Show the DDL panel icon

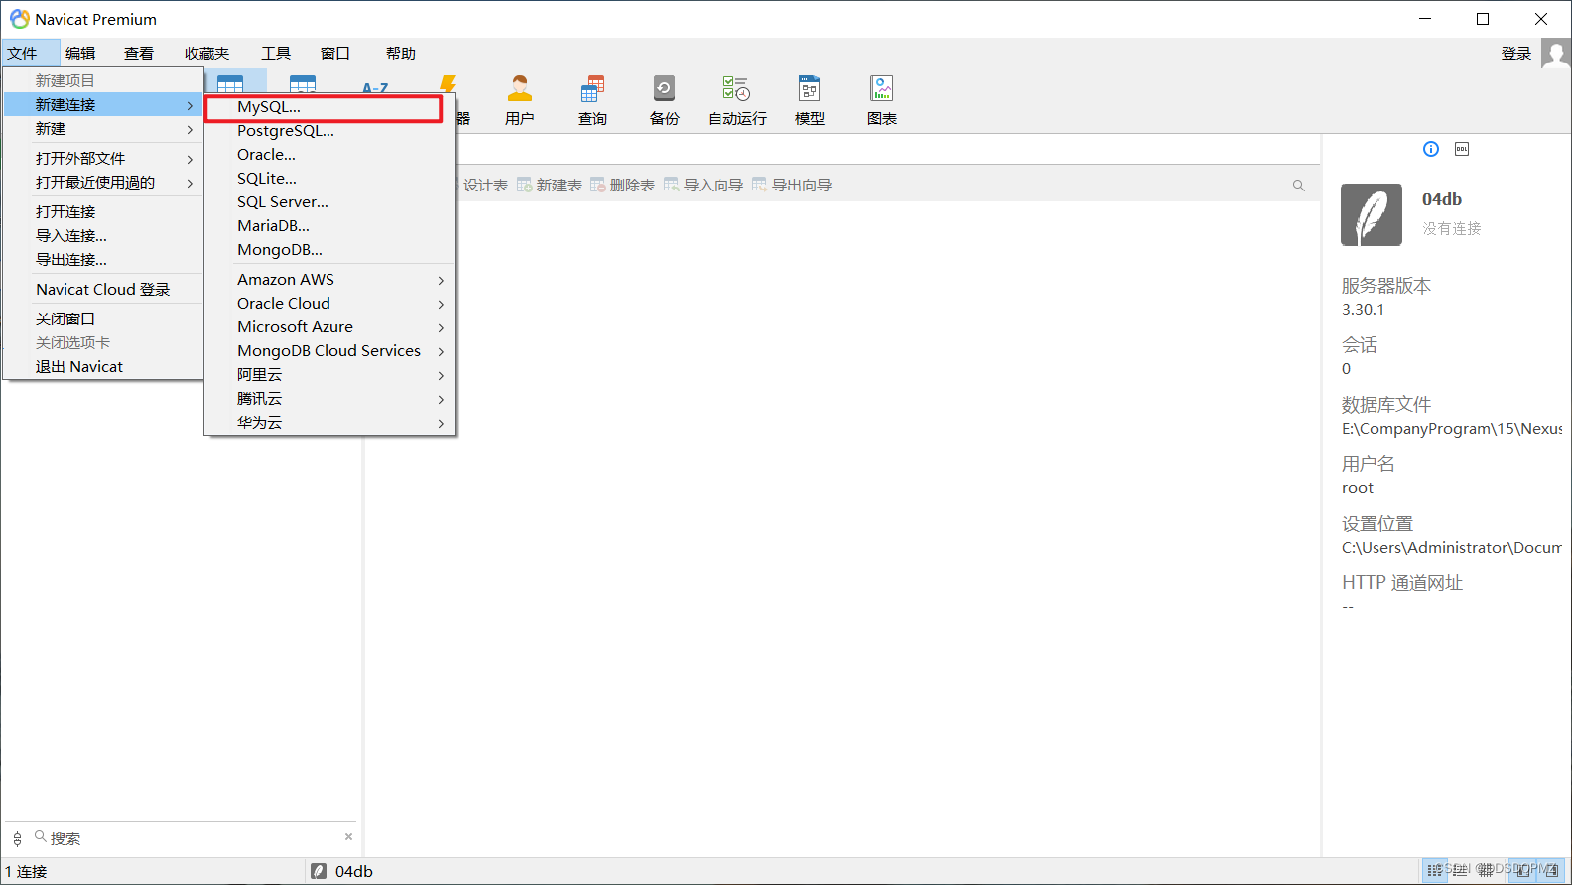(x=1462, y=149)
